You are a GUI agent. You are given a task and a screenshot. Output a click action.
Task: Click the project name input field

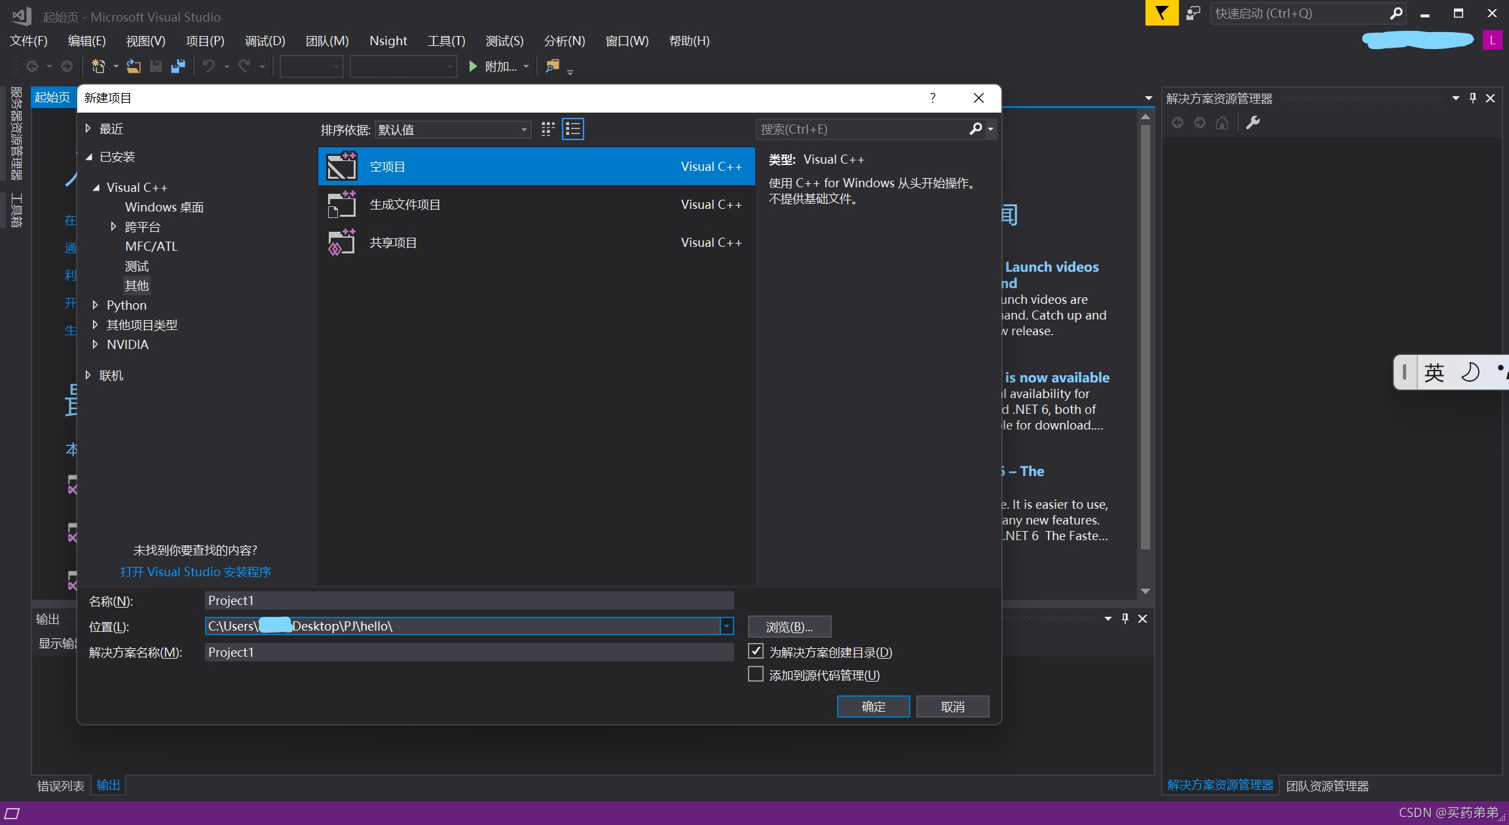pos(468,600)
